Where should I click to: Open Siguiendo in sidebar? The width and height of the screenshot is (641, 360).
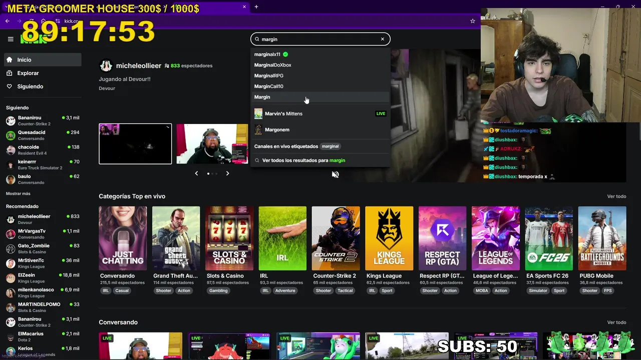pos(43,86)
